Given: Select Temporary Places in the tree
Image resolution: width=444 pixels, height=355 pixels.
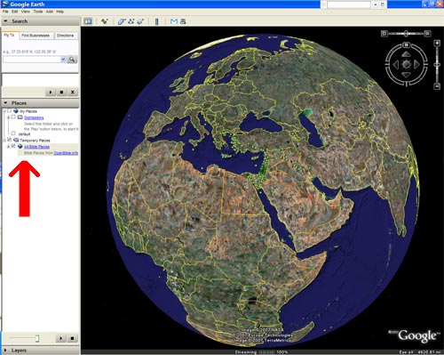Looking at the screenshot, I should (x=35, y=141).
